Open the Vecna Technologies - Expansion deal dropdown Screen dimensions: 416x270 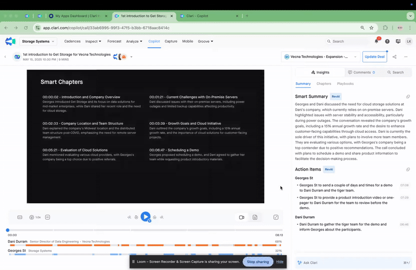(320, 57)
